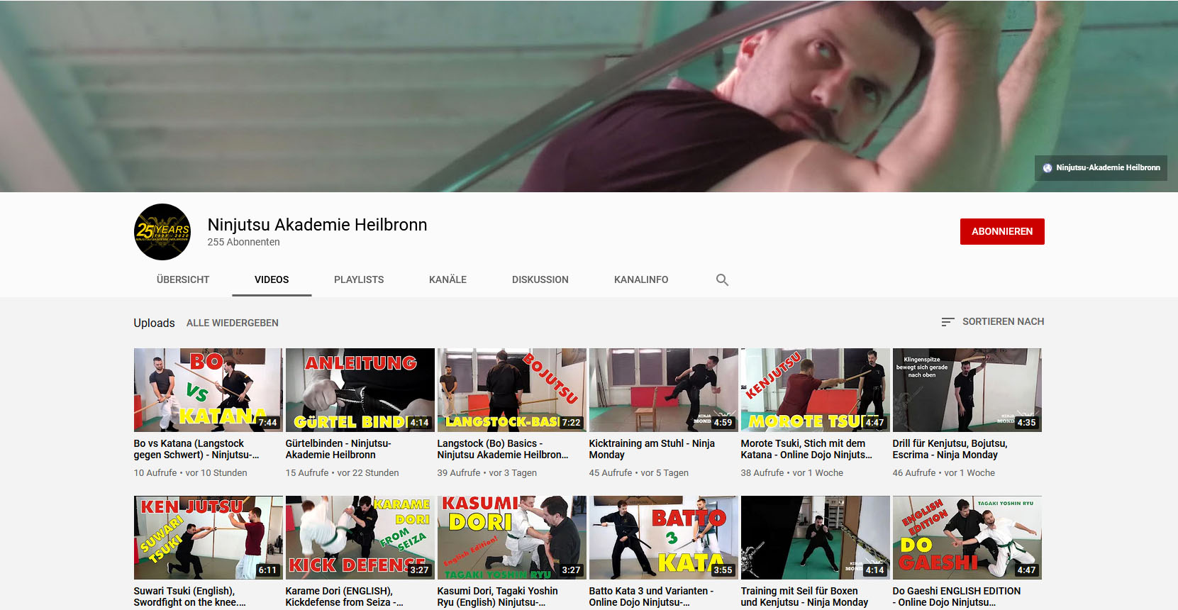Click '15 Aufrufe • vor 22 Stunden' text
Screen dimensions: 1178x610
343,473
